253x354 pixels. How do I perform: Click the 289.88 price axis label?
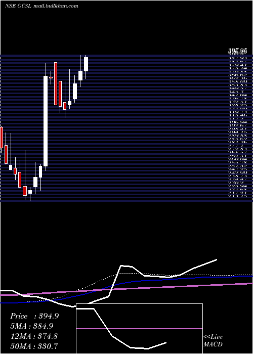pyautogui.click(x=238, y=135)
